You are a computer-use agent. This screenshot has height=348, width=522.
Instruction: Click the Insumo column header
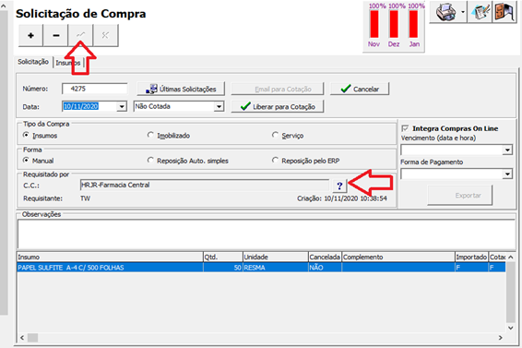pos(110,257)
